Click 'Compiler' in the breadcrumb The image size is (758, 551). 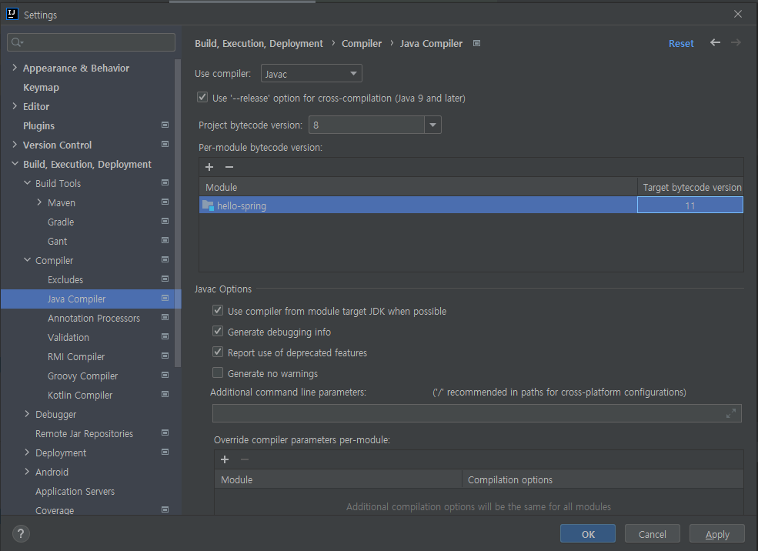362,44
